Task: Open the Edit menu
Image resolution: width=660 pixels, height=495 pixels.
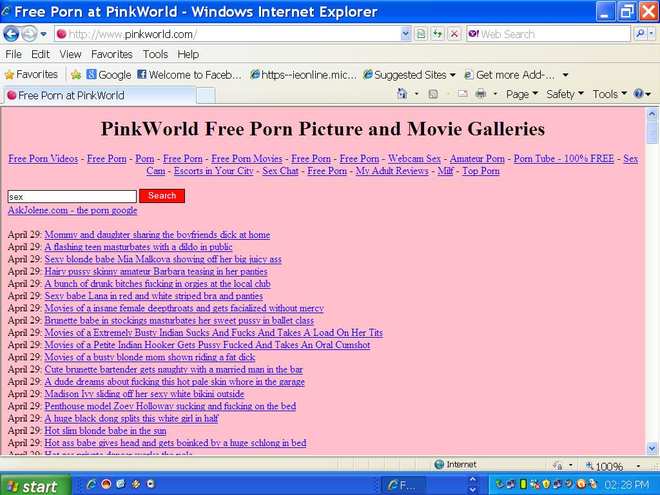Action: pos(41,54)
